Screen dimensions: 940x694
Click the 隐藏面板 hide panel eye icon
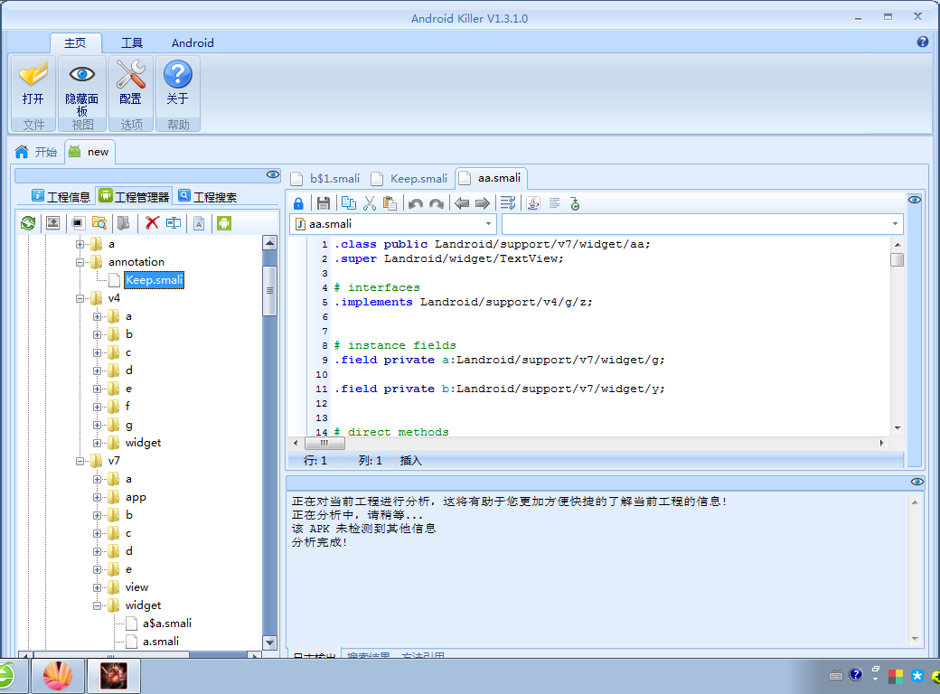82,76
